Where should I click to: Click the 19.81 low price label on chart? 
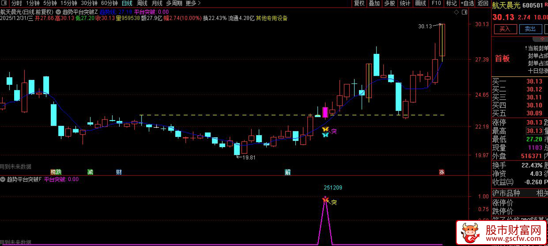tap(249, 157)
